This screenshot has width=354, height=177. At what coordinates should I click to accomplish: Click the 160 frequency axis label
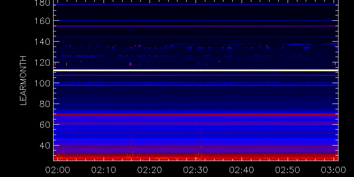pos(42,21)
